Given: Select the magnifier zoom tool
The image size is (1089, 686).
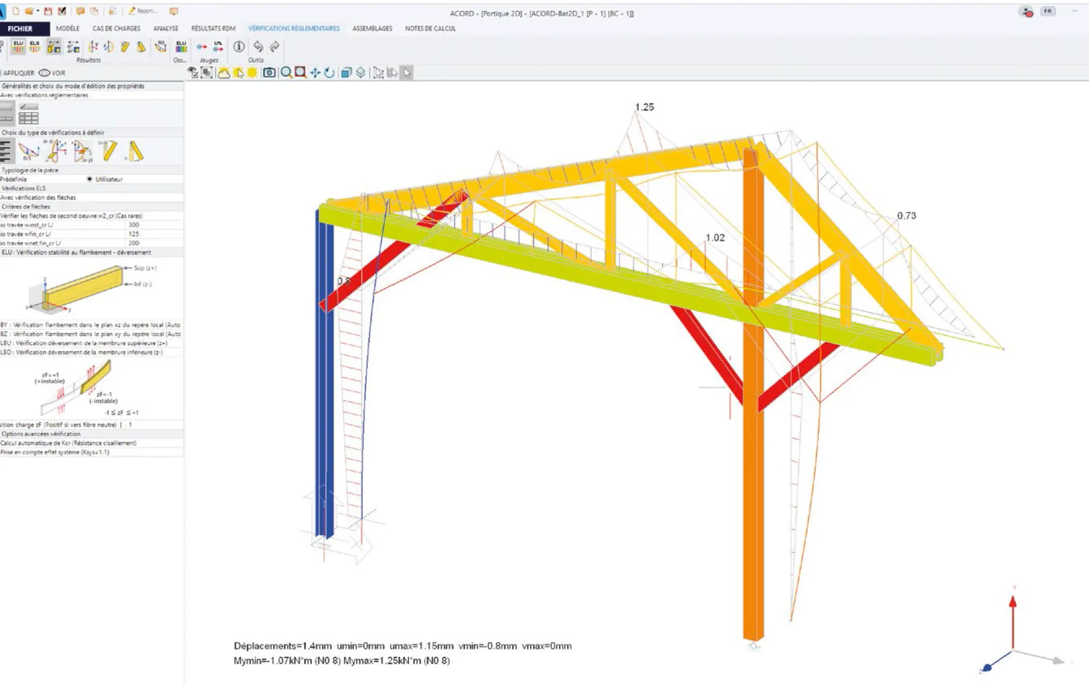Looking at the screenshot, I should pos(286,73).
